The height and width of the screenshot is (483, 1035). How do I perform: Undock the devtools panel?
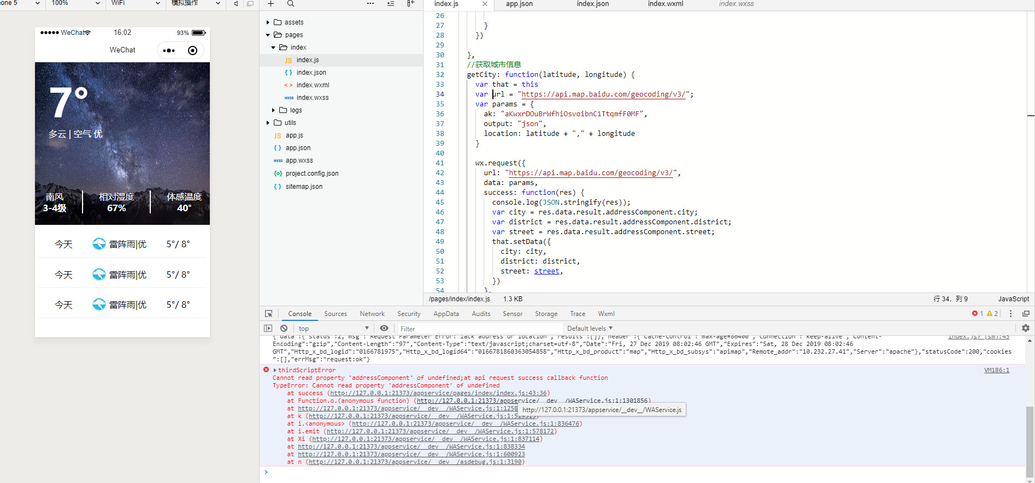[1026, 314]
